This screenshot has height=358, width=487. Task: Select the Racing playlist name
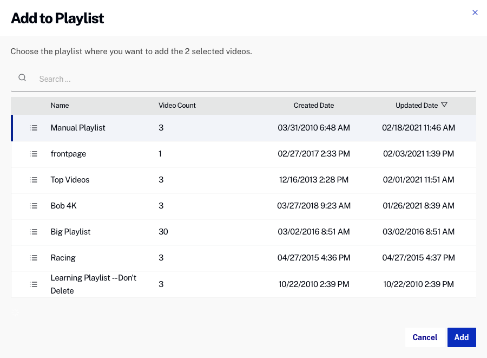(x=63, y=258)
